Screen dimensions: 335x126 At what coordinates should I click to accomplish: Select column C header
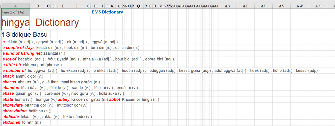tap(48, 6)
